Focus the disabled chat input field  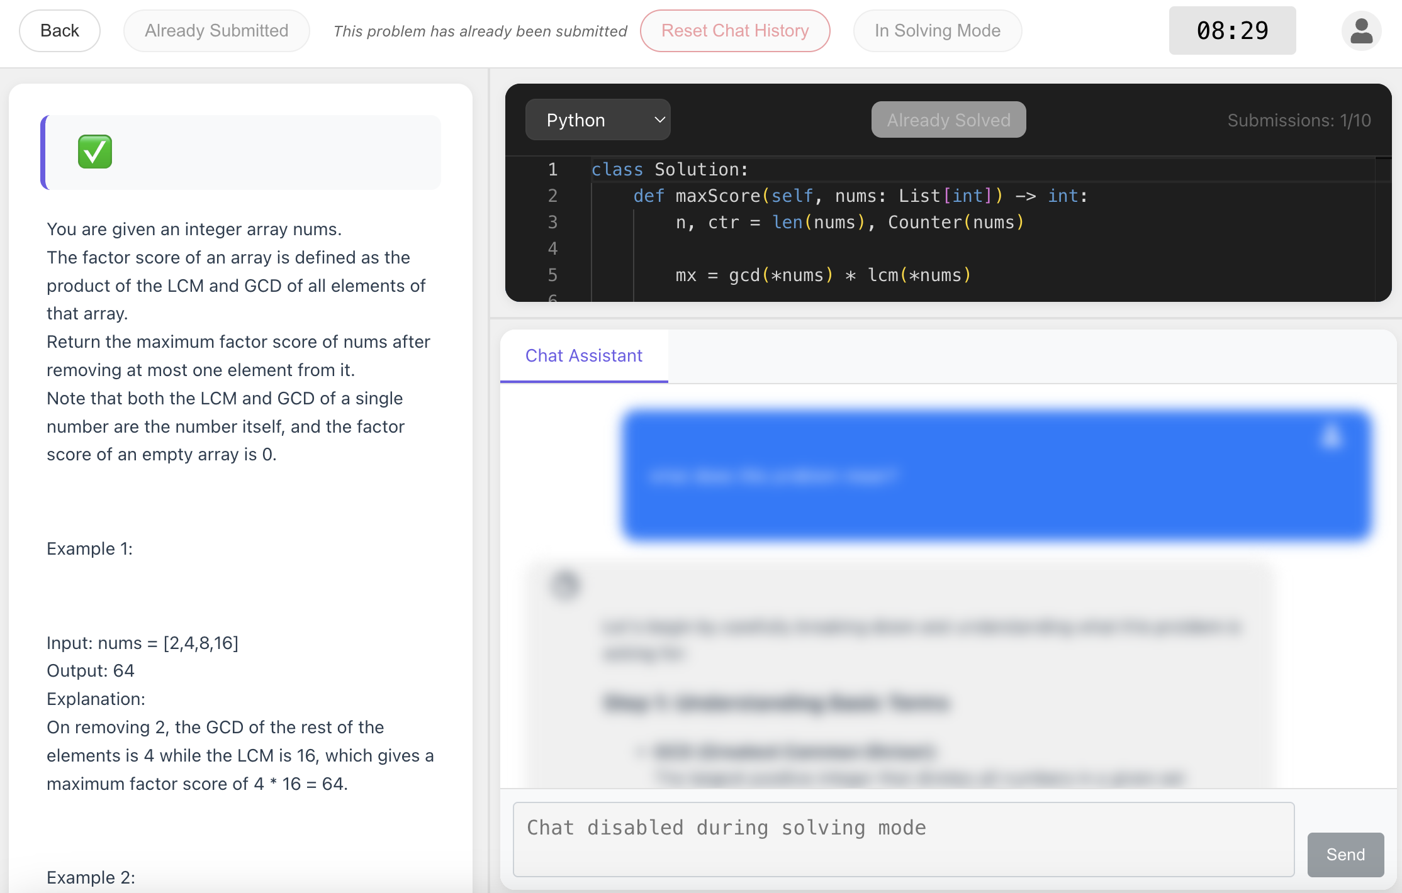903,839
